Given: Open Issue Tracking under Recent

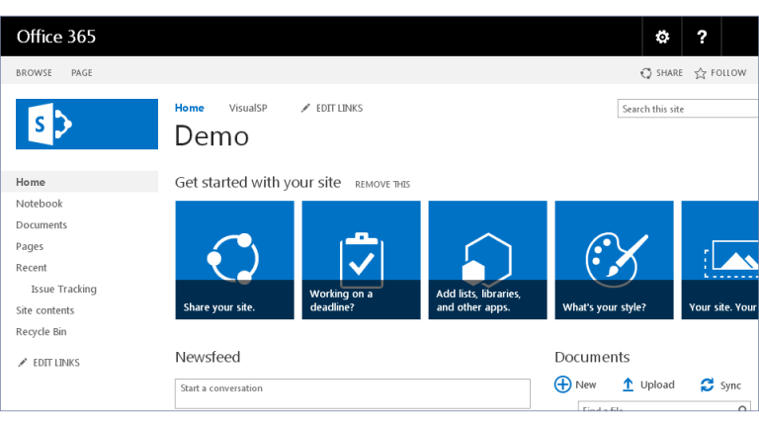Looking at the screenshot, I should coord(64,289).
